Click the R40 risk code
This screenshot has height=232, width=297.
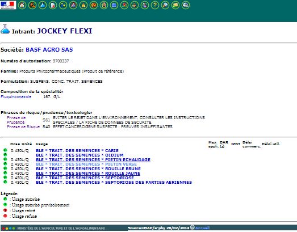(x=46, y=127)
